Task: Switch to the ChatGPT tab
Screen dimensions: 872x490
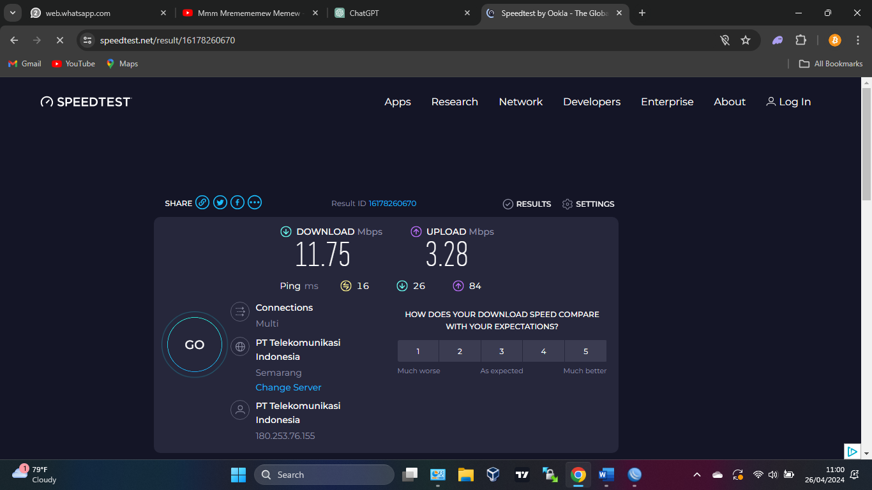Action: point(403,13)
